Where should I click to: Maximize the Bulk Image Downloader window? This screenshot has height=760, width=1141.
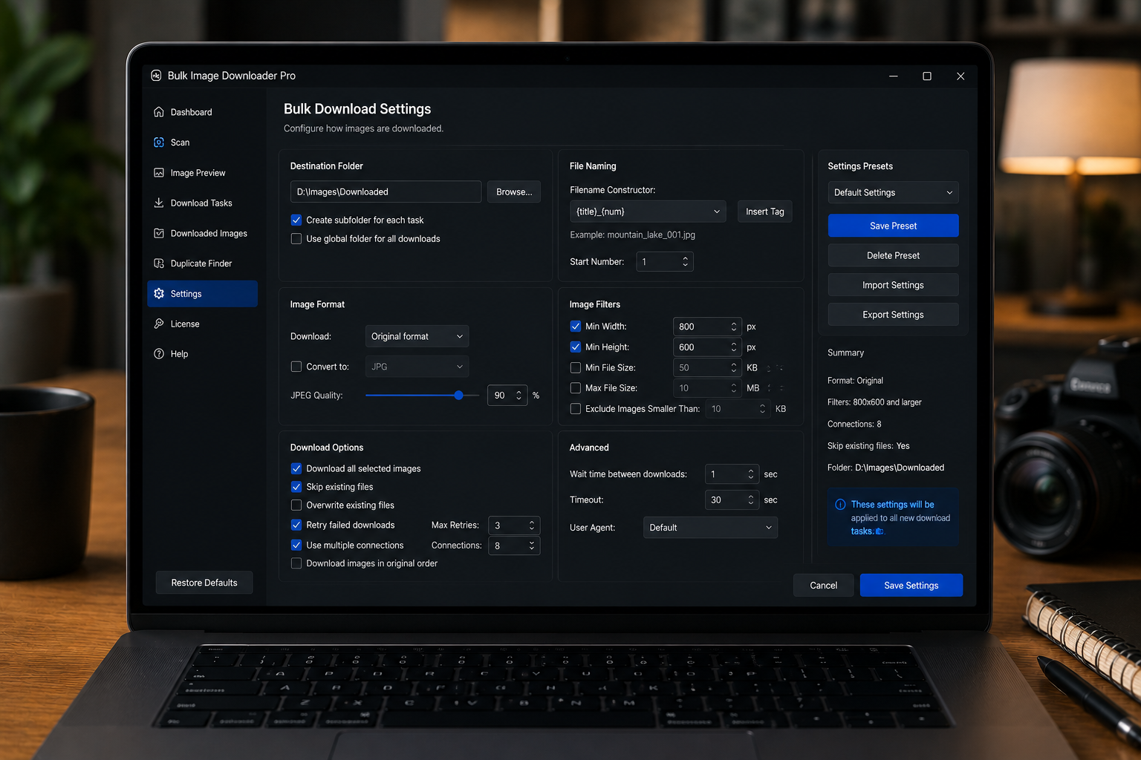(927, 76)
